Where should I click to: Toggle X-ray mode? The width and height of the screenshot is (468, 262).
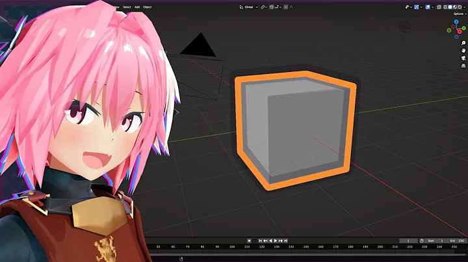click(x=439, y=7)
